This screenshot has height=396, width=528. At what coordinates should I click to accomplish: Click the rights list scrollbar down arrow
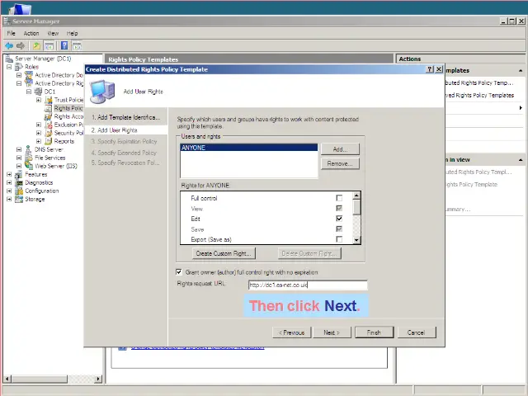tap(356, 240)
